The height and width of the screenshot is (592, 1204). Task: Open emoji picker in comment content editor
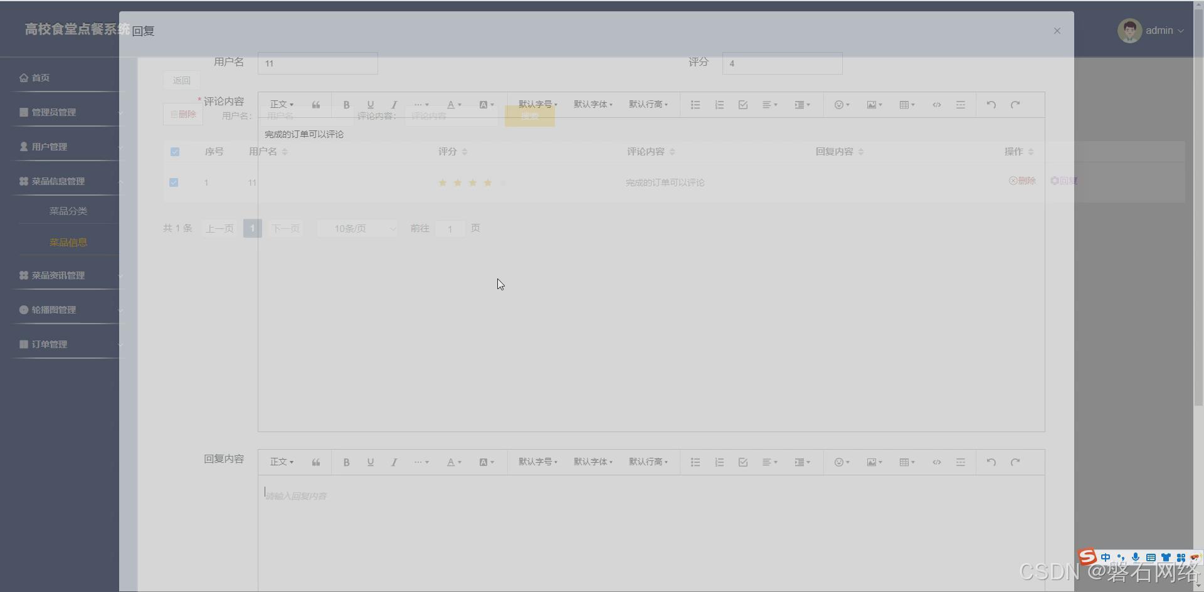point(842,105)
